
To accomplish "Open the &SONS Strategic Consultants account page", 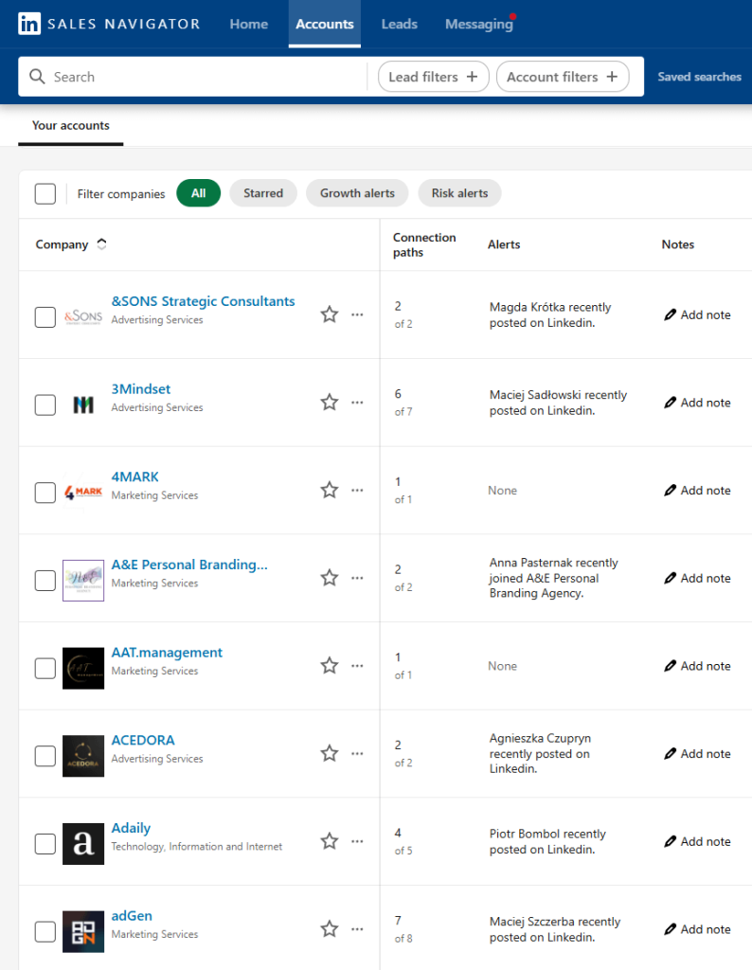I will click(x=203, y=300).
